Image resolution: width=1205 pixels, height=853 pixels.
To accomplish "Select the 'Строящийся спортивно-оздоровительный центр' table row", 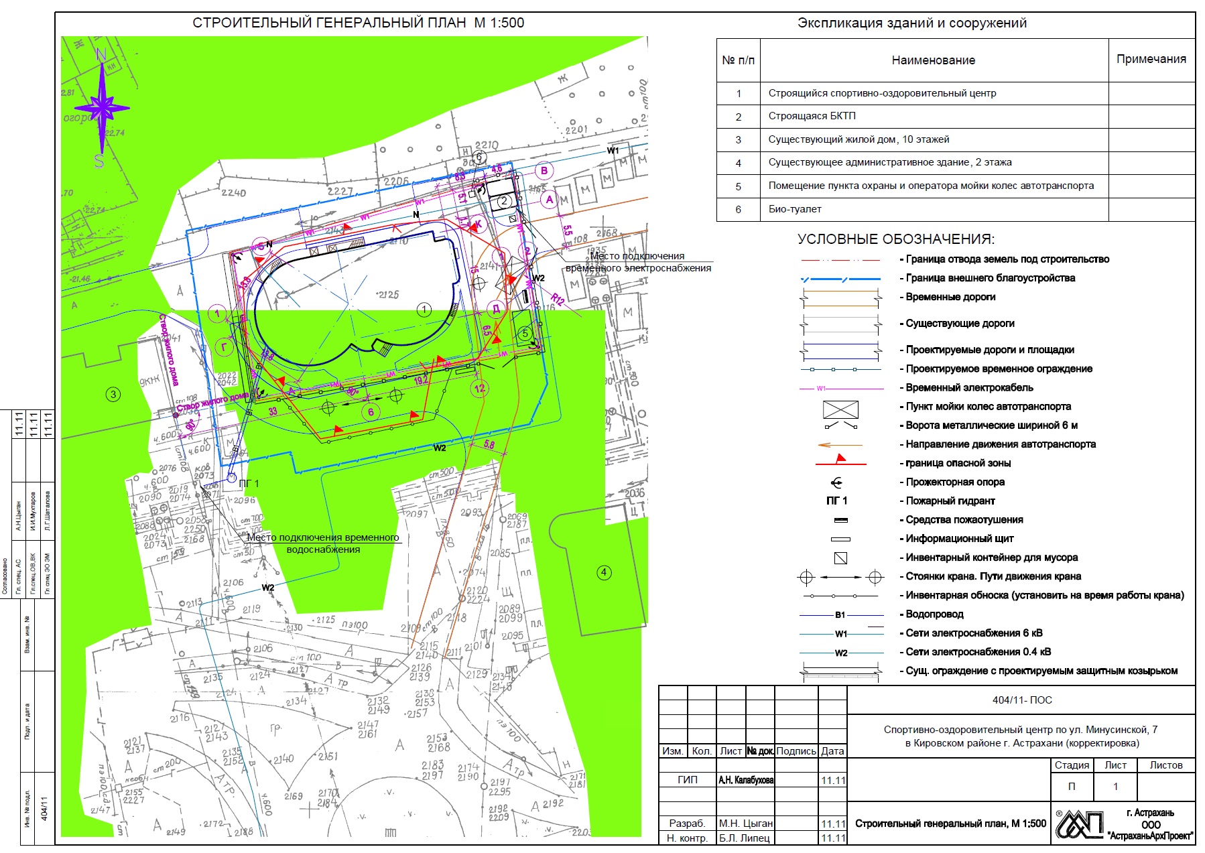I will [956, 93].
